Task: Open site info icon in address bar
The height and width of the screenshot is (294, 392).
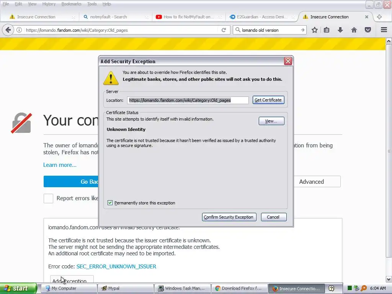Action: (19, 30)
